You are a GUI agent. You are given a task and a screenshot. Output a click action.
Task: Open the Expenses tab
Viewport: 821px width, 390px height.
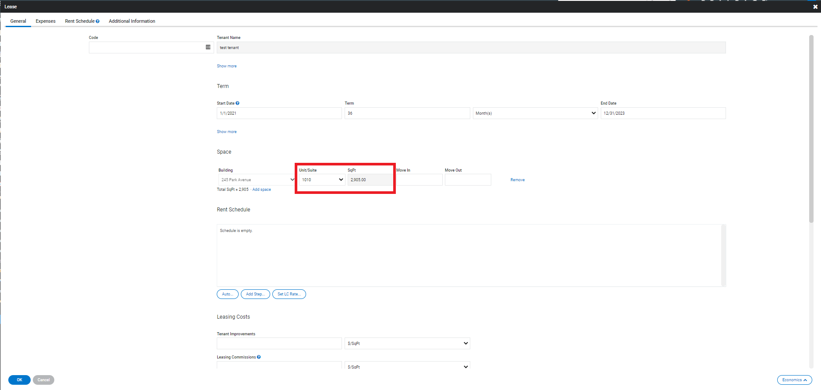click(x=46, y=21)
